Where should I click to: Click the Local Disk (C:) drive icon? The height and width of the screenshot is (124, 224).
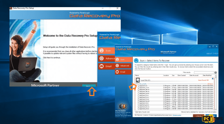(138, 80)
